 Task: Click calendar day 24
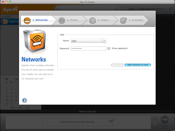[x=12, y=100]
